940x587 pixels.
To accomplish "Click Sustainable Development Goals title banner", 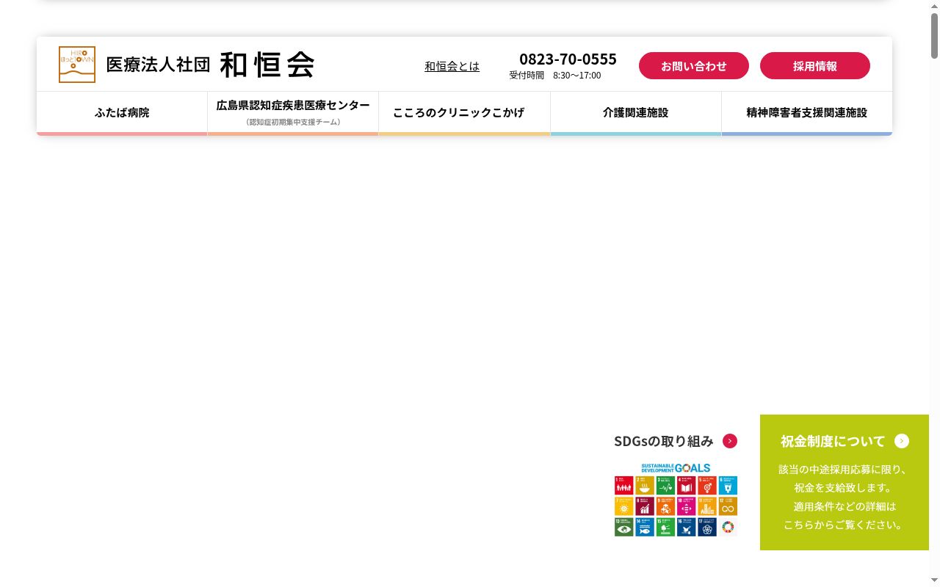I will tap(676, 468).
